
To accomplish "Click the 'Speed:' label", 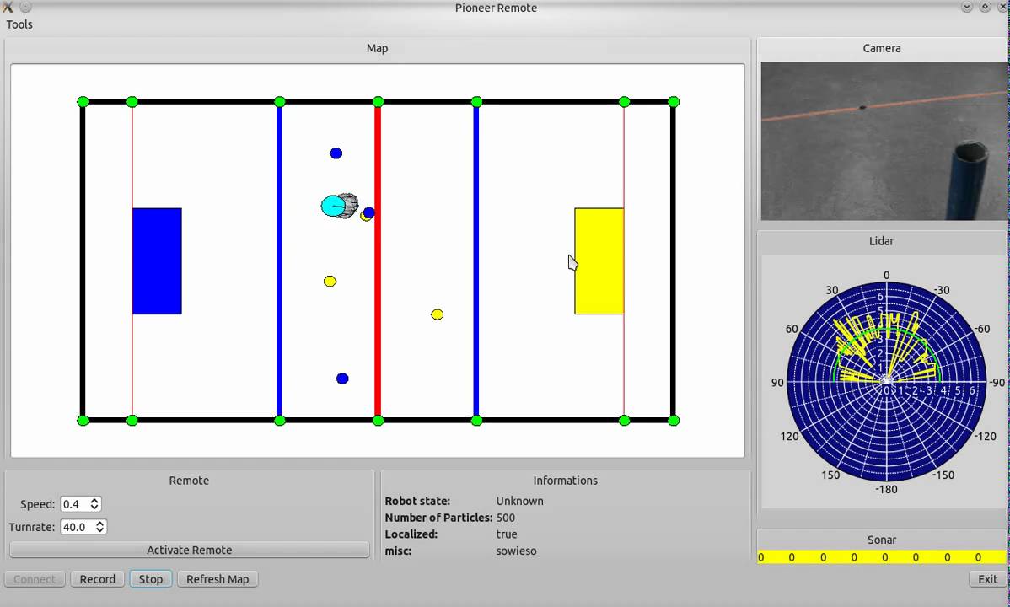I will pos(37,504).
